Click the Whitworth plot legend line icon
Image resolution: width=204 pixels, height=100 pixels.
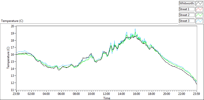tap(199, 3)
